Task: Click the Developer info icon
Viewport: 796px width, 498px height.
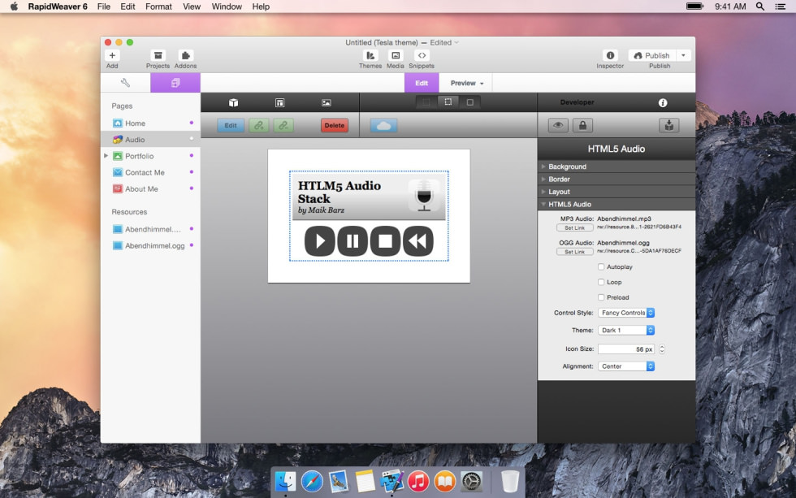Action: pos(663,102)
